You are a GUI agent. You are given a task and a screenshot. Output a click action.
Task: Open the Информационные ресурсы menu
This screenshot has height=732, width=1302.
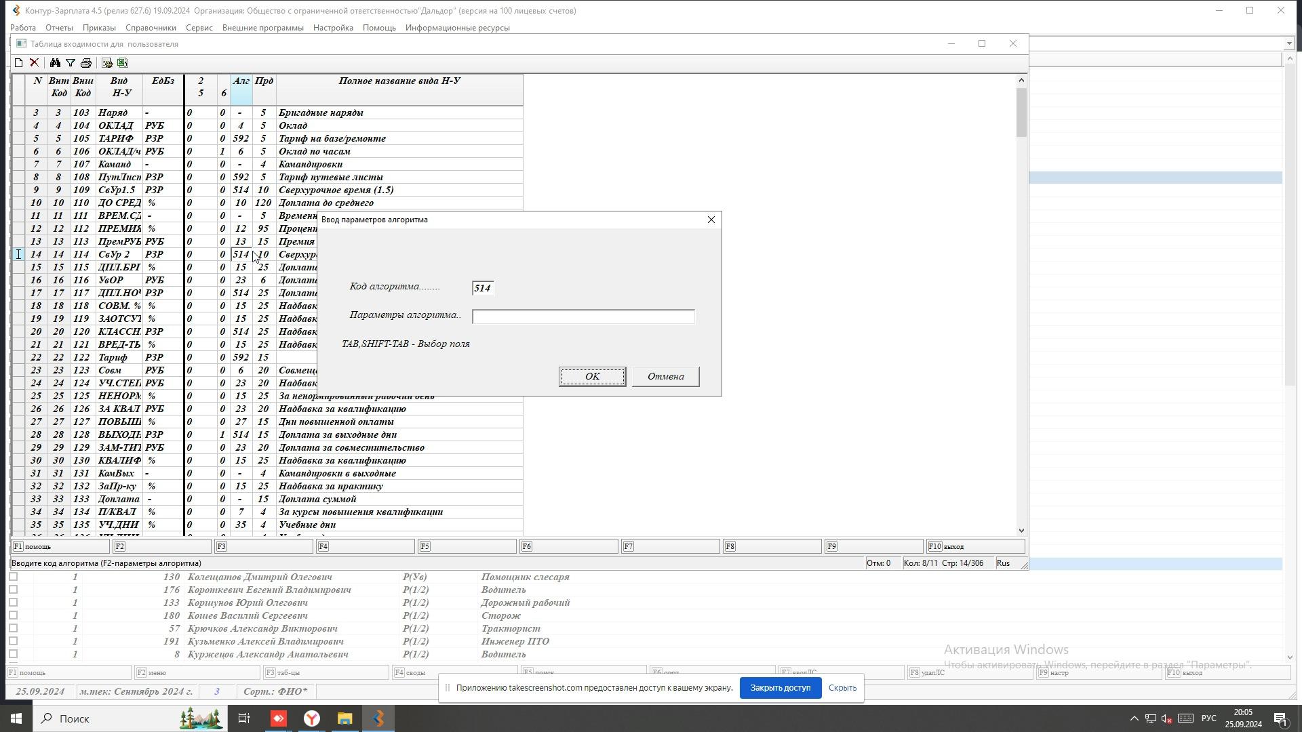(457, 28)
